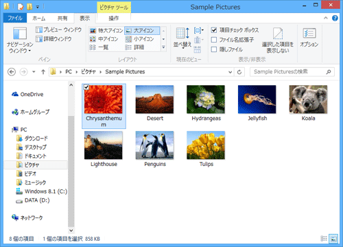This screenshot has height=247, width=343.
Task: Switch to the Home (ホーム) tab
Action: pyautogui.click(x=38, y=19)
